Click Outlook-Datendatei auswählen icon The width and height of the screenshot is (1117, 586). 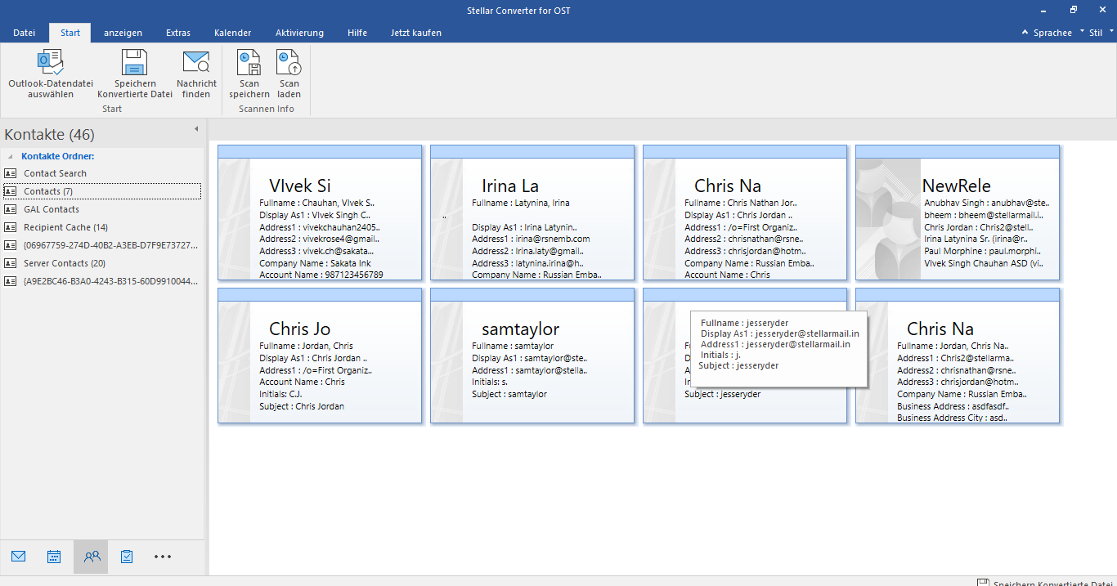(51, 63)
